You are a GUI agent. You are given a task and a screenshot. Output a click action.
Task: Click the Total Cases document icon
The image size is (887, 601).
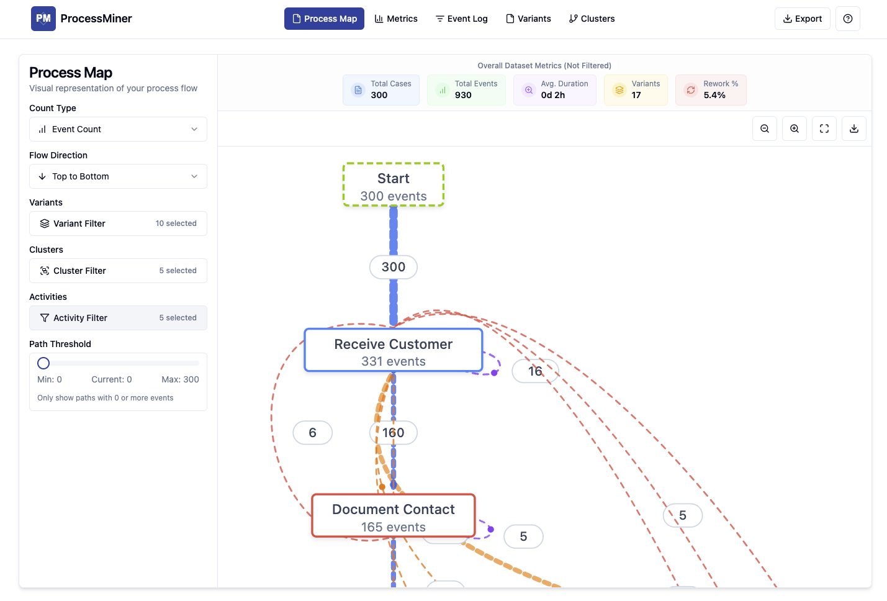click(358, 90)
